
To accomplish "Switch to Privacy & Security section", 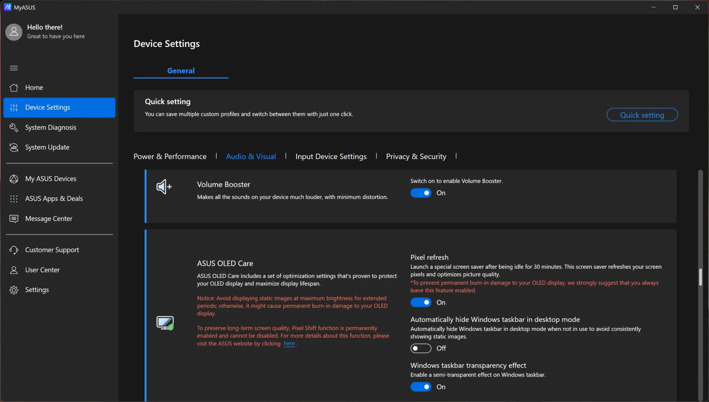I will (x=416, y=156).
